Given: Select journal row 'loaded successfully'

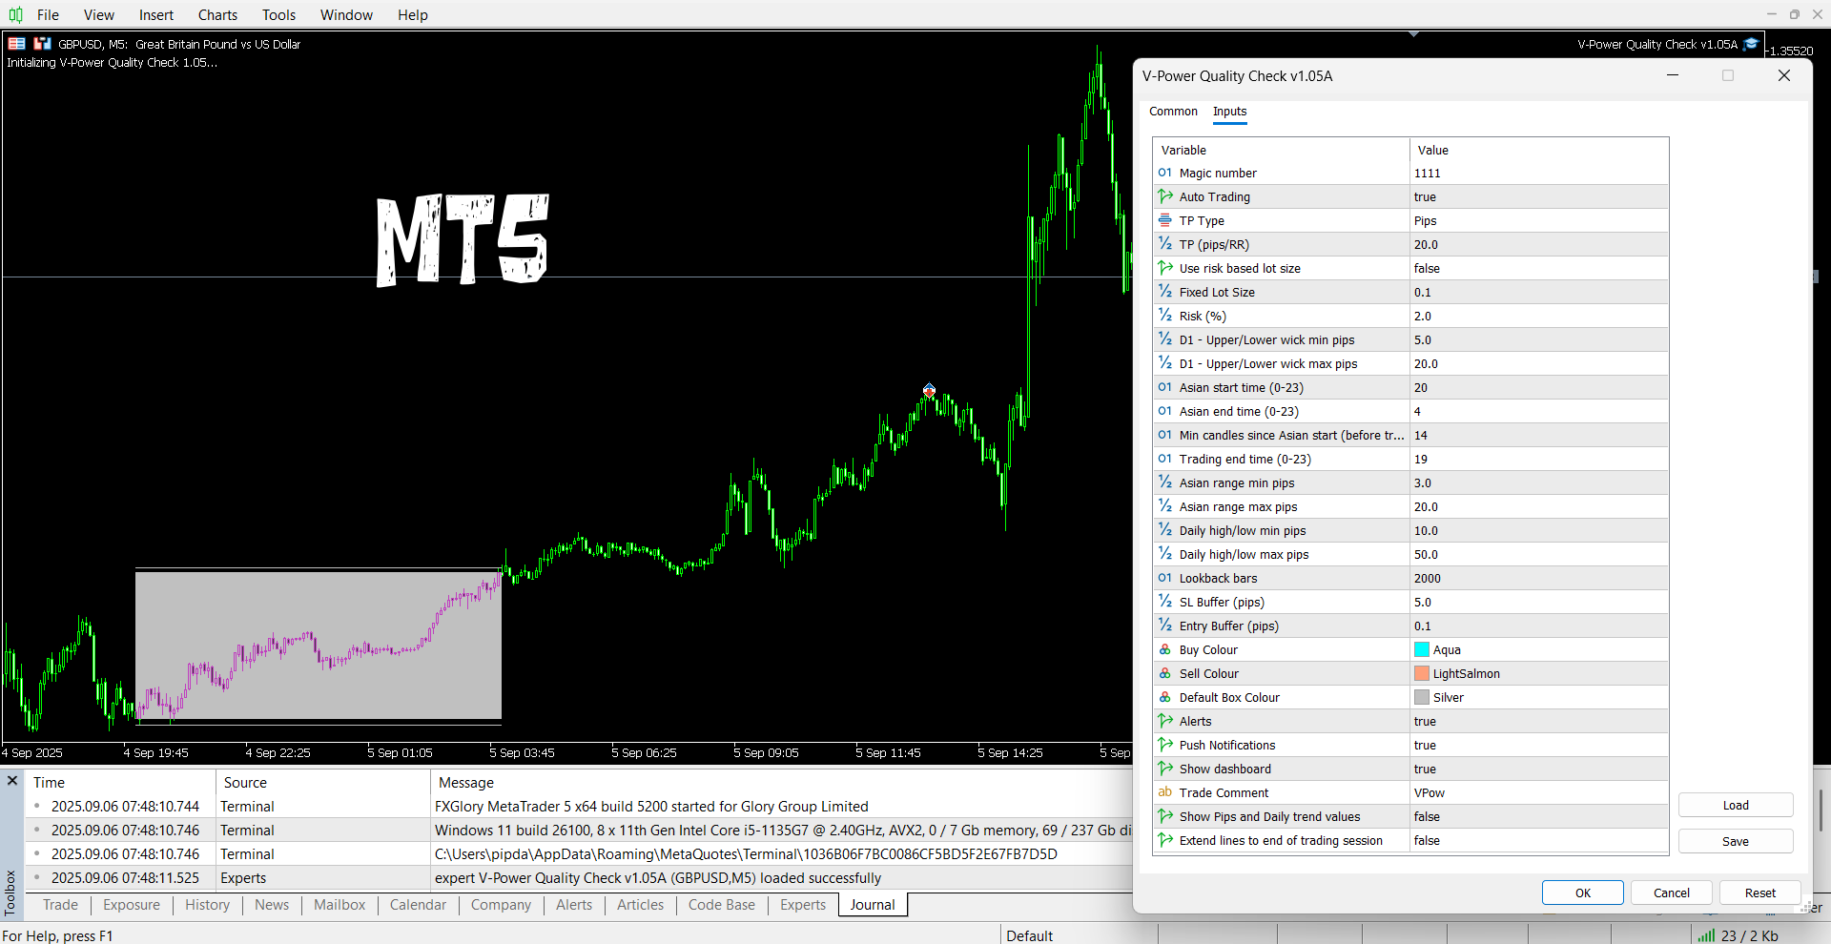Looking at the screenshot, I should point(579,878).
